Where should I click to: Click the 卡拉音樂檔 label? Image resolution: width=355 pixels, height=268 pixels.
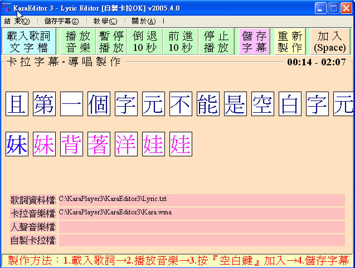click(33, 214)
